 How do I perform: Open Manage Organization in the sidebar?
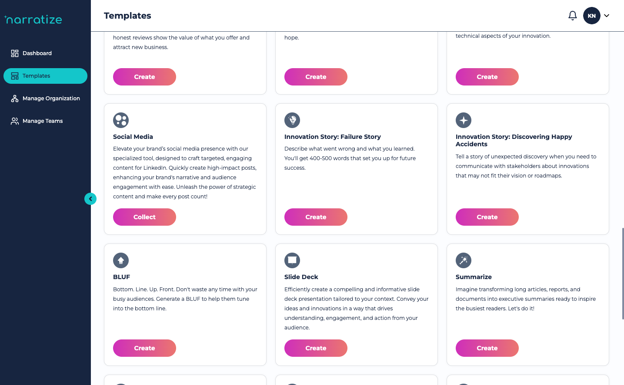click(51, 99)
